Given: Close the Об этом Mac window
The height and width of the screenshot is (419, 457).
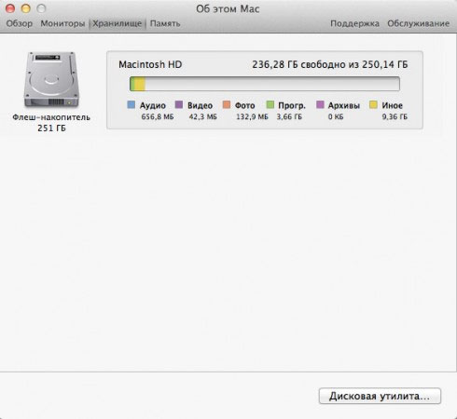Looking at the screenshot, I should click(x=10, y=8).
